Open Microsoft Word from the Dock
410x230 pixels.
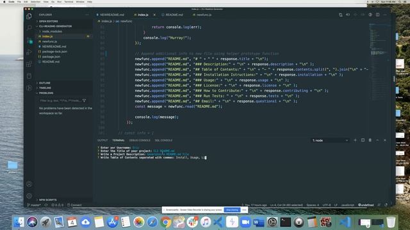click(x=259, y=222)
